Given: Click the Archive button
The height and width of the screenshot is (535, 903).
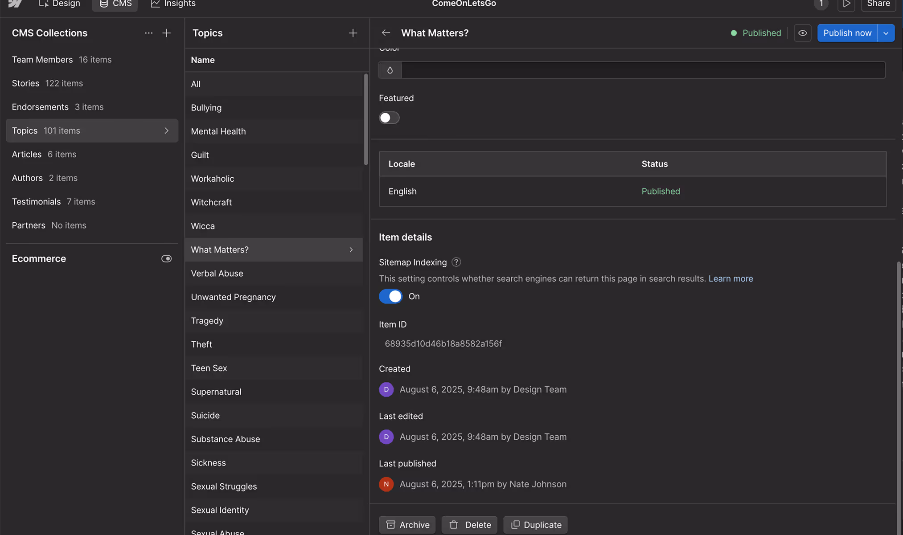Looking at the screenshot, I should coord(407,525).
